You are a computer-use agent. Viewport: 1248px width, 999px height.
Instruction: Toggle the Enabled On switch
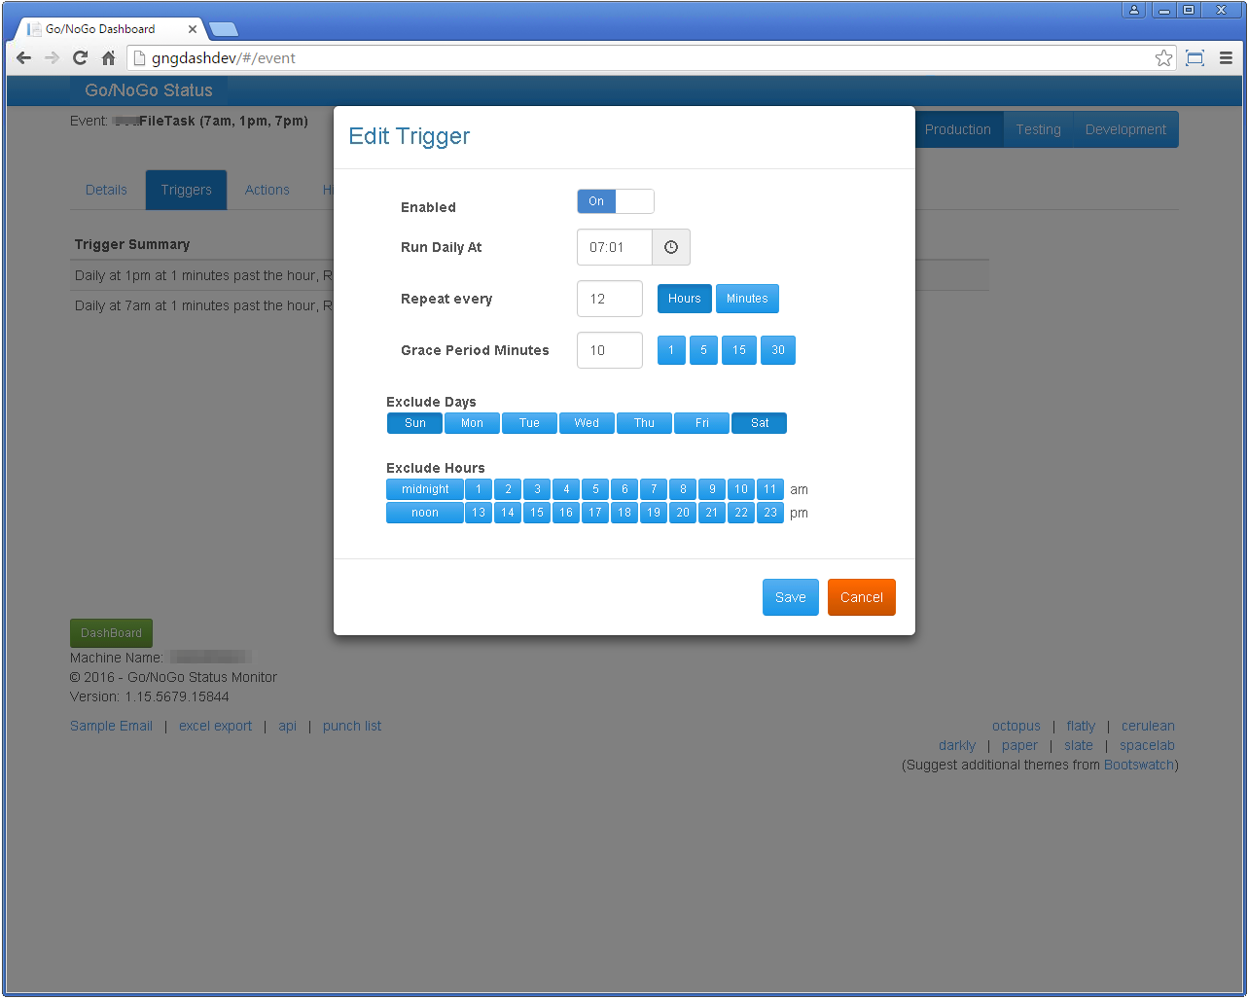point(615,201)
